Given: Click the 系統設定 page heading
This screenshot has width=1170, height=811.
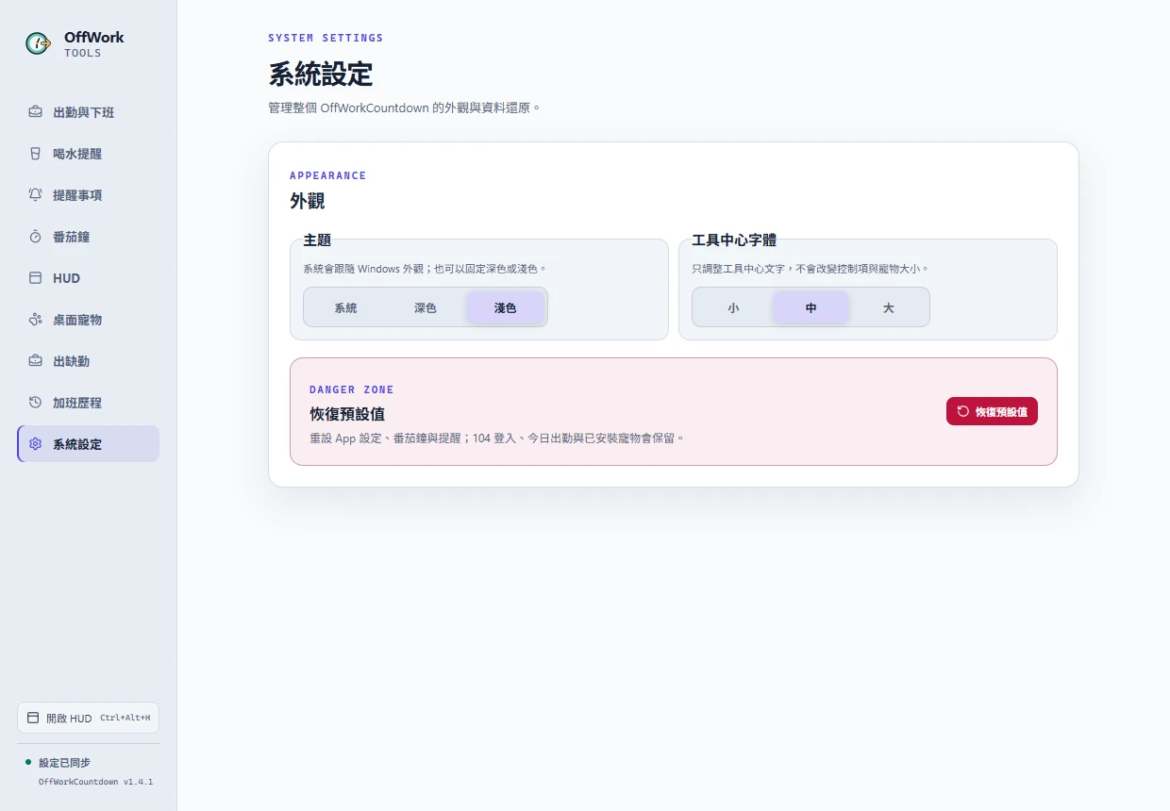Looking at the screenshot, I should 321,74.
